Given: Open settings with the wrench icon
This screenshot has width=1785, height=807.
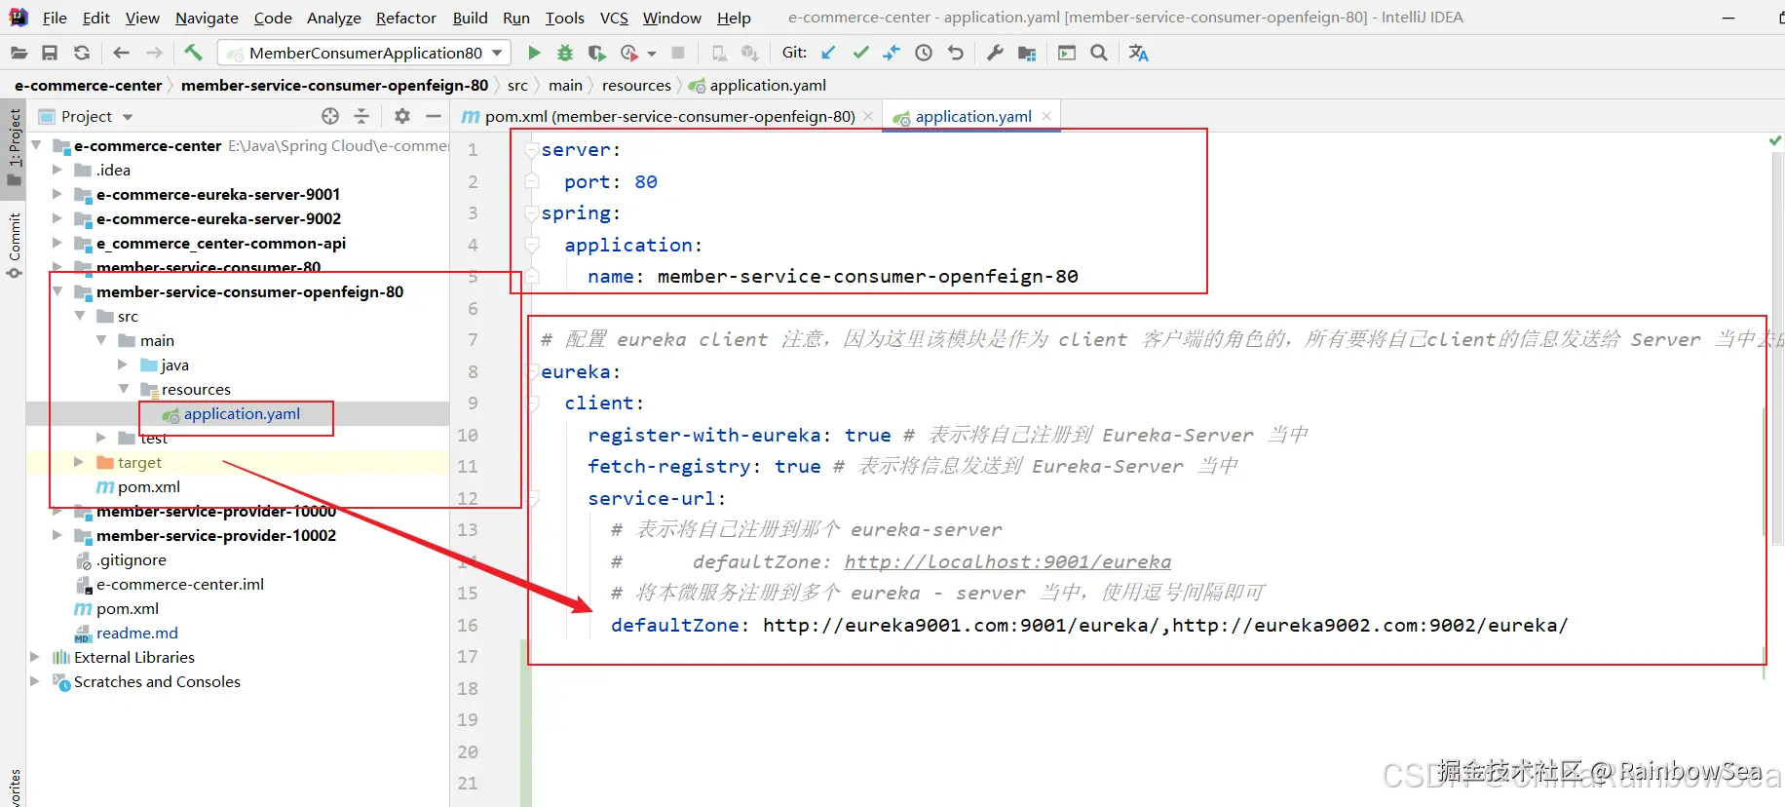Looking at the screenshot, I should [995, 53].
